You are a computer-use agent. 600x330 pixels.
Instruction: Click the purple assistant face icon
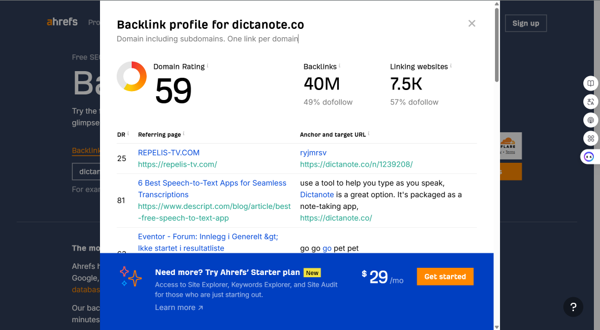coord(589,157)
